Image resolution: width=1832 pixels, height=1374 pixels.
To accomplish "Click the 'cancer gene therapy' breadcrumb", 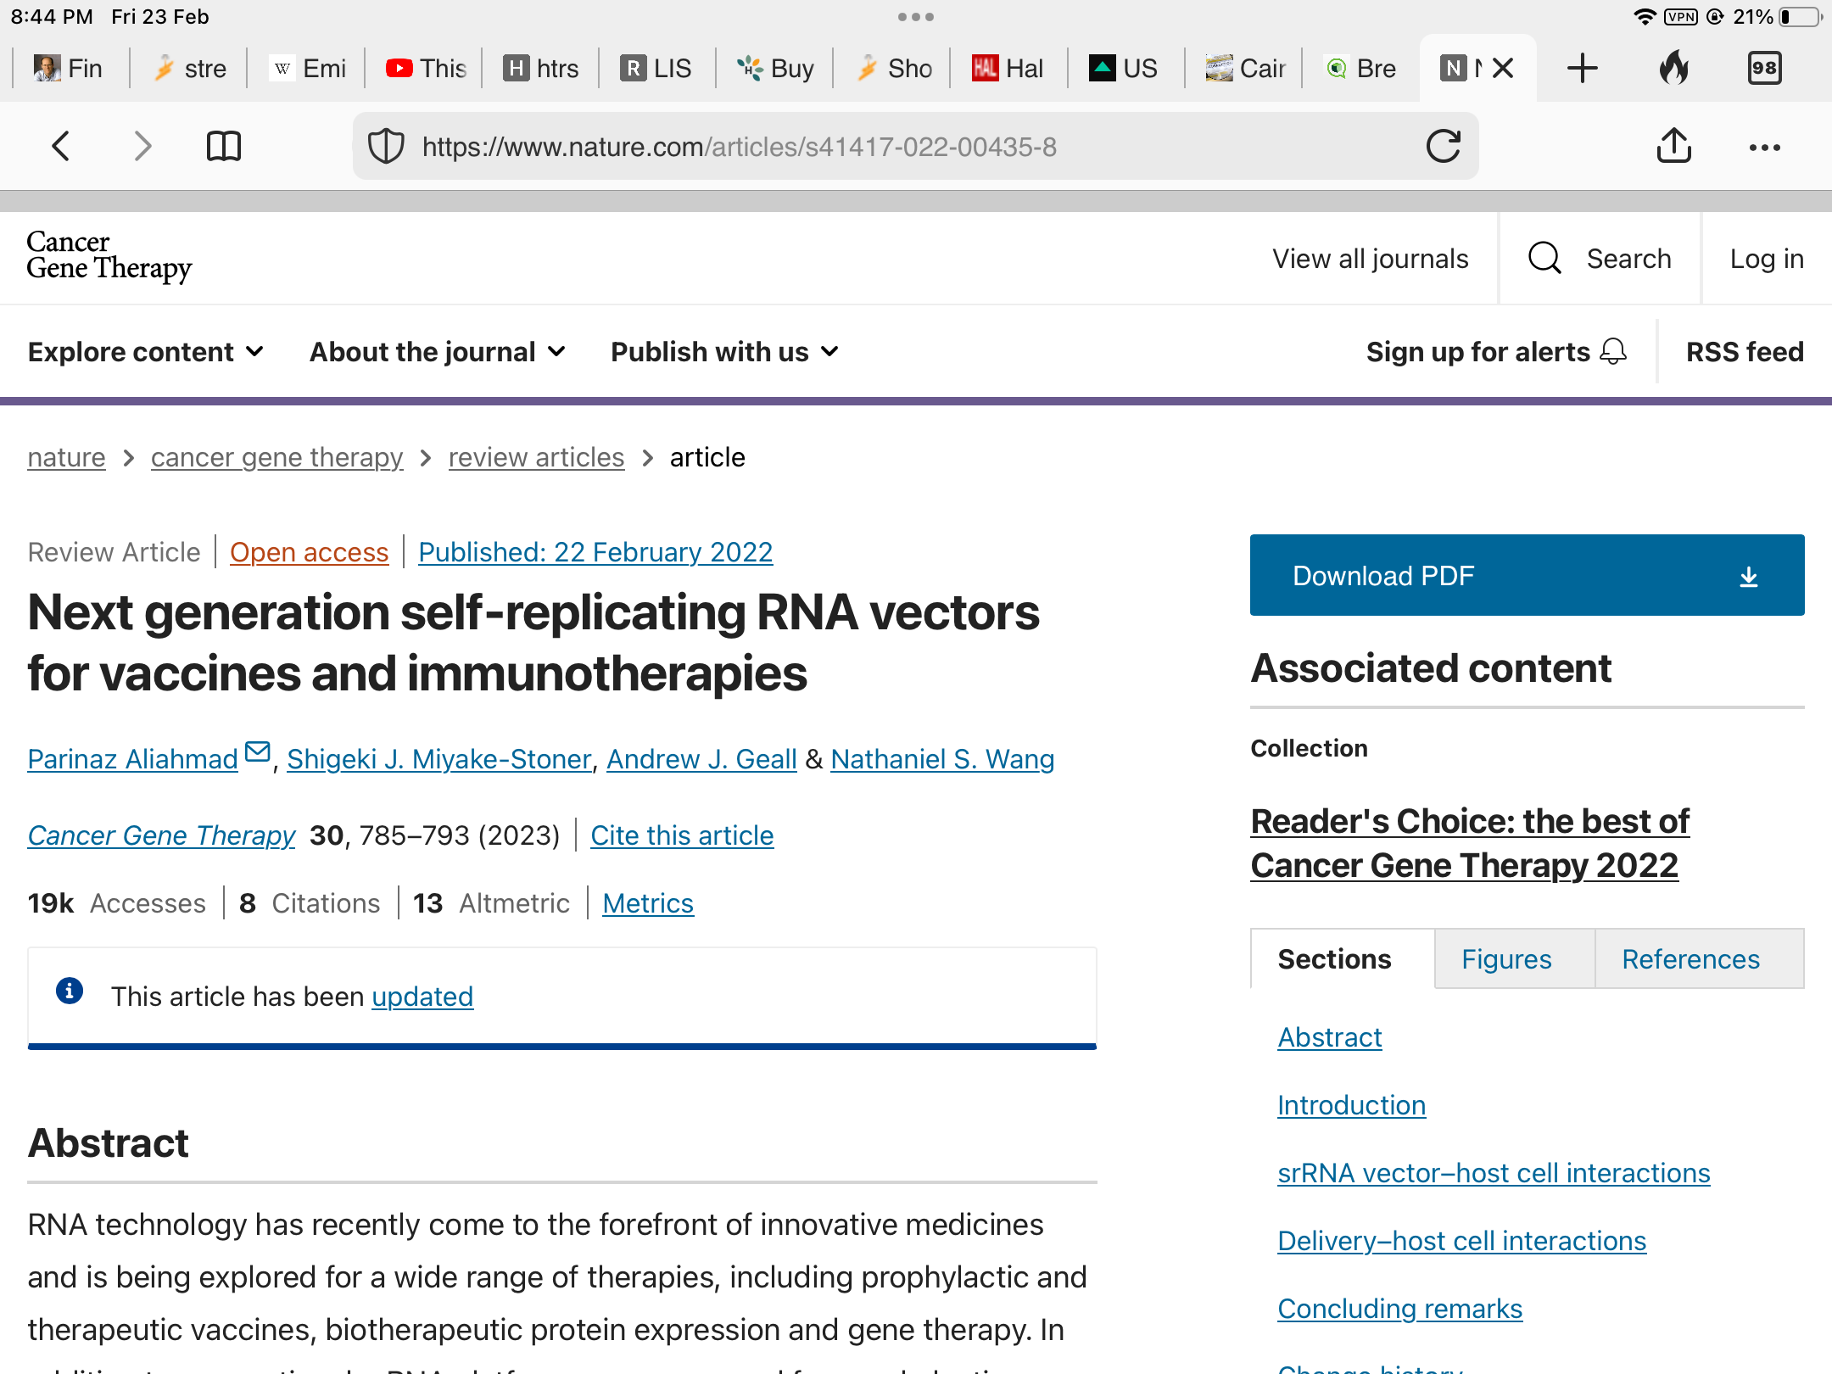I will (x=276, y=457).
